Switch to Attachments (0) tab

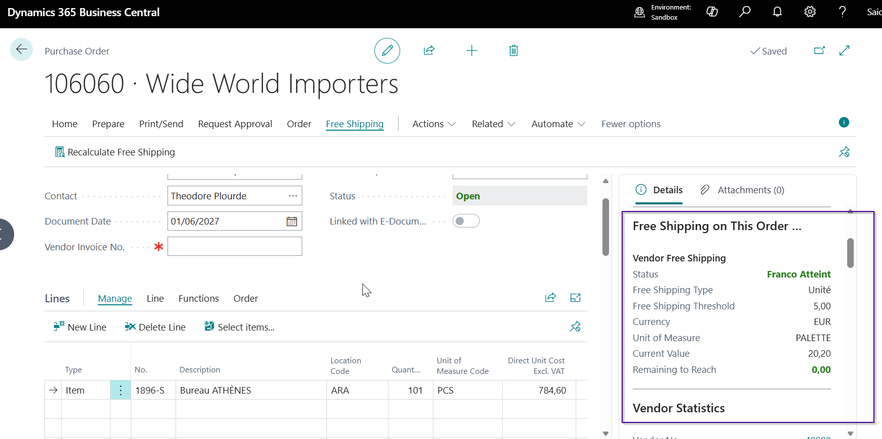click(742, 190)
